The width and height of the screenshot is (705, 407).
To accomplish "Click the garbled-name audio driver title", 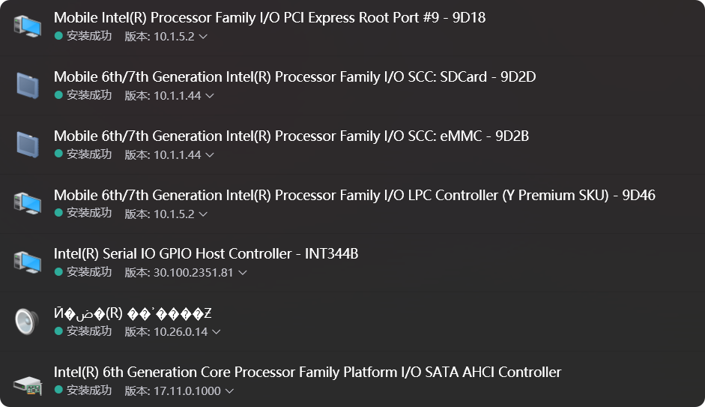I will (133, 313).
